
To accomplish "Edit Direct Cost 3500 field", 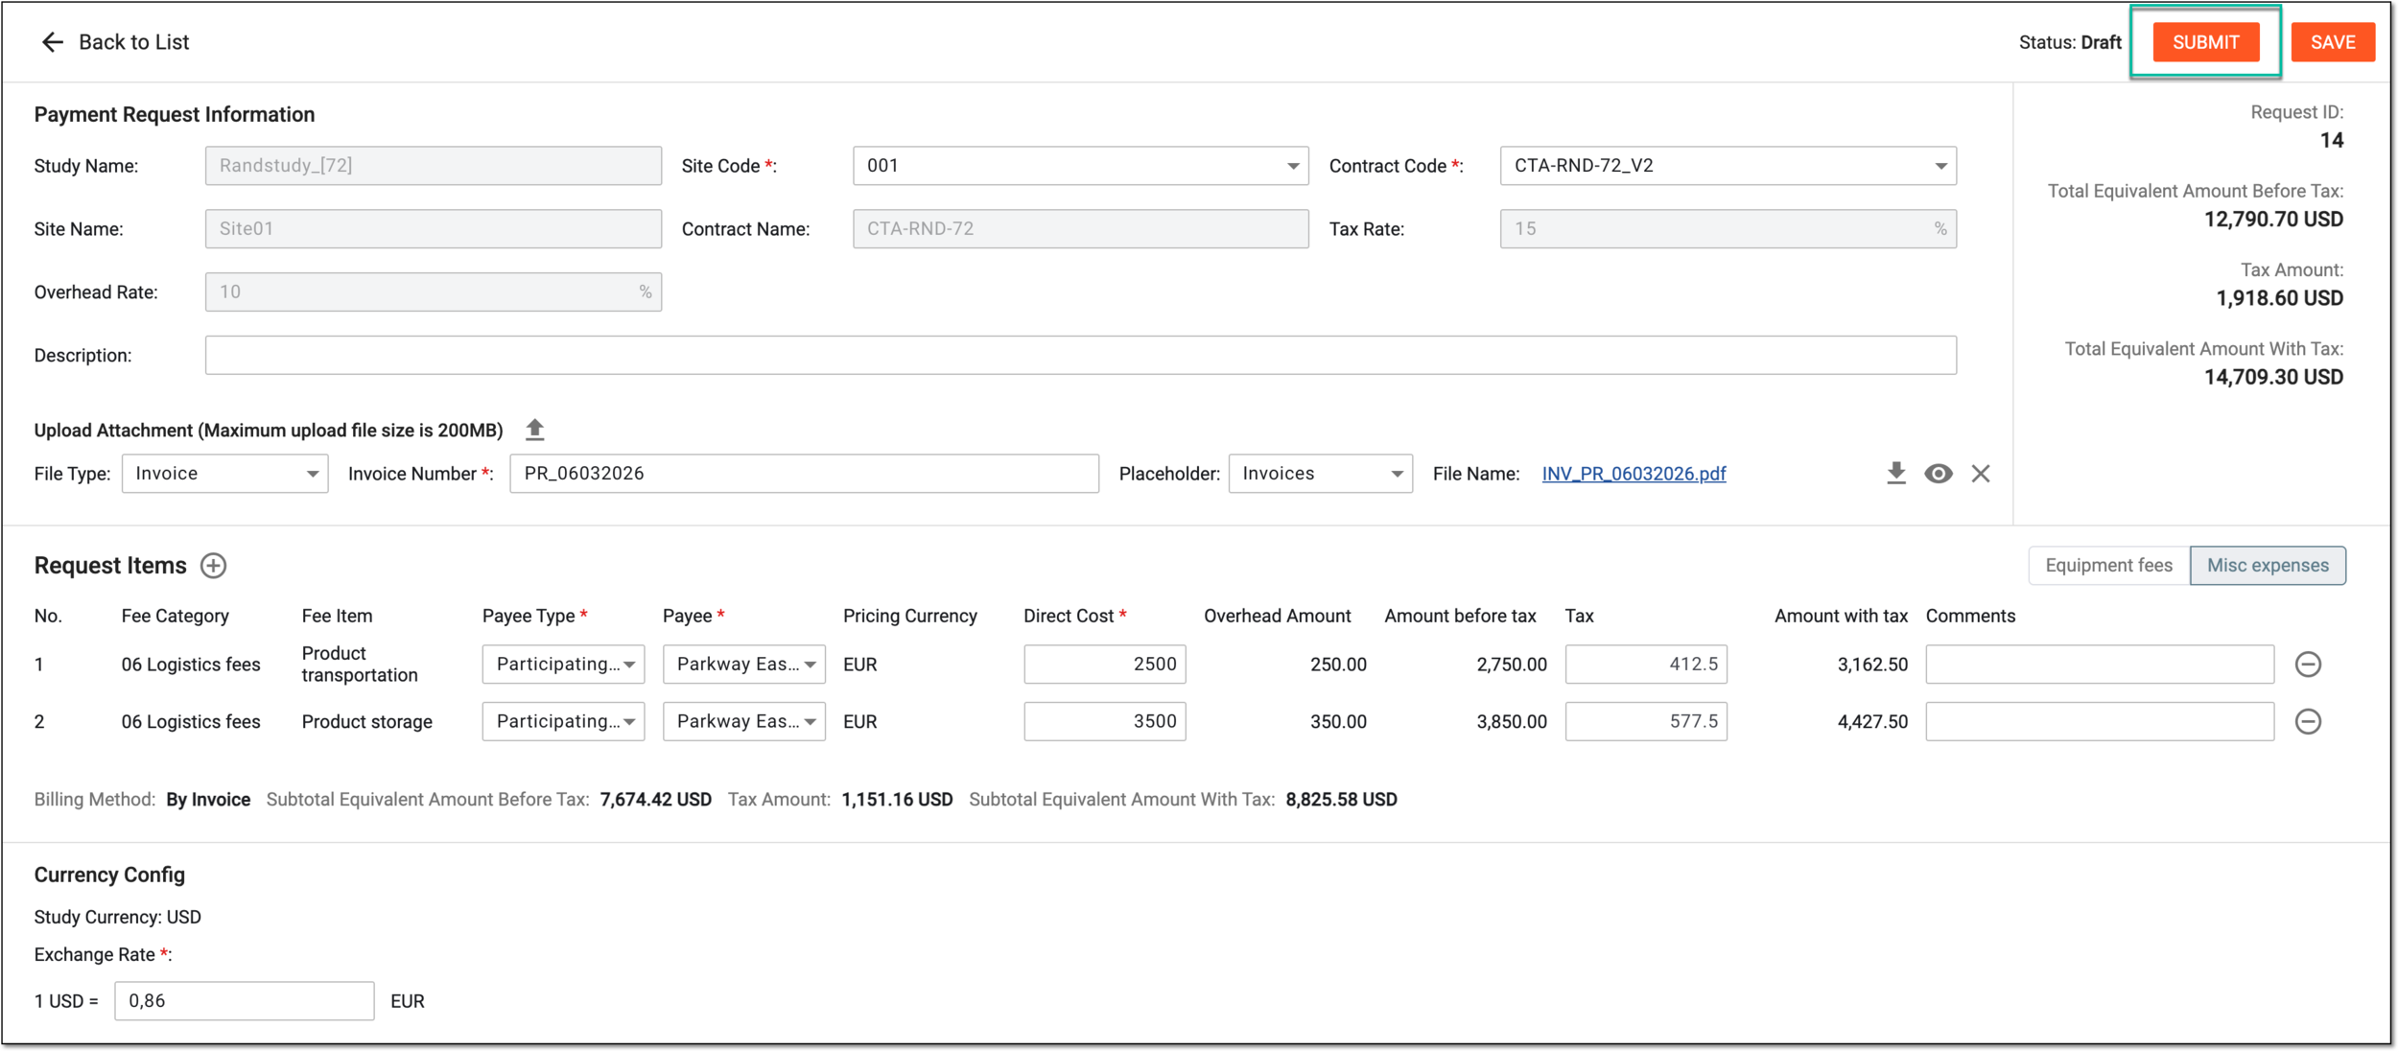I will (1105, 721).
